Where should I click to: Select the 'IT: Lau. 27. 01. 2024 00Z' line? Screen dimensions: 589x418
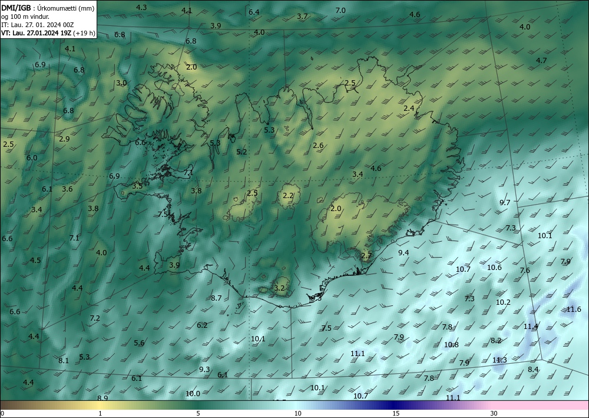coord(37,25)
